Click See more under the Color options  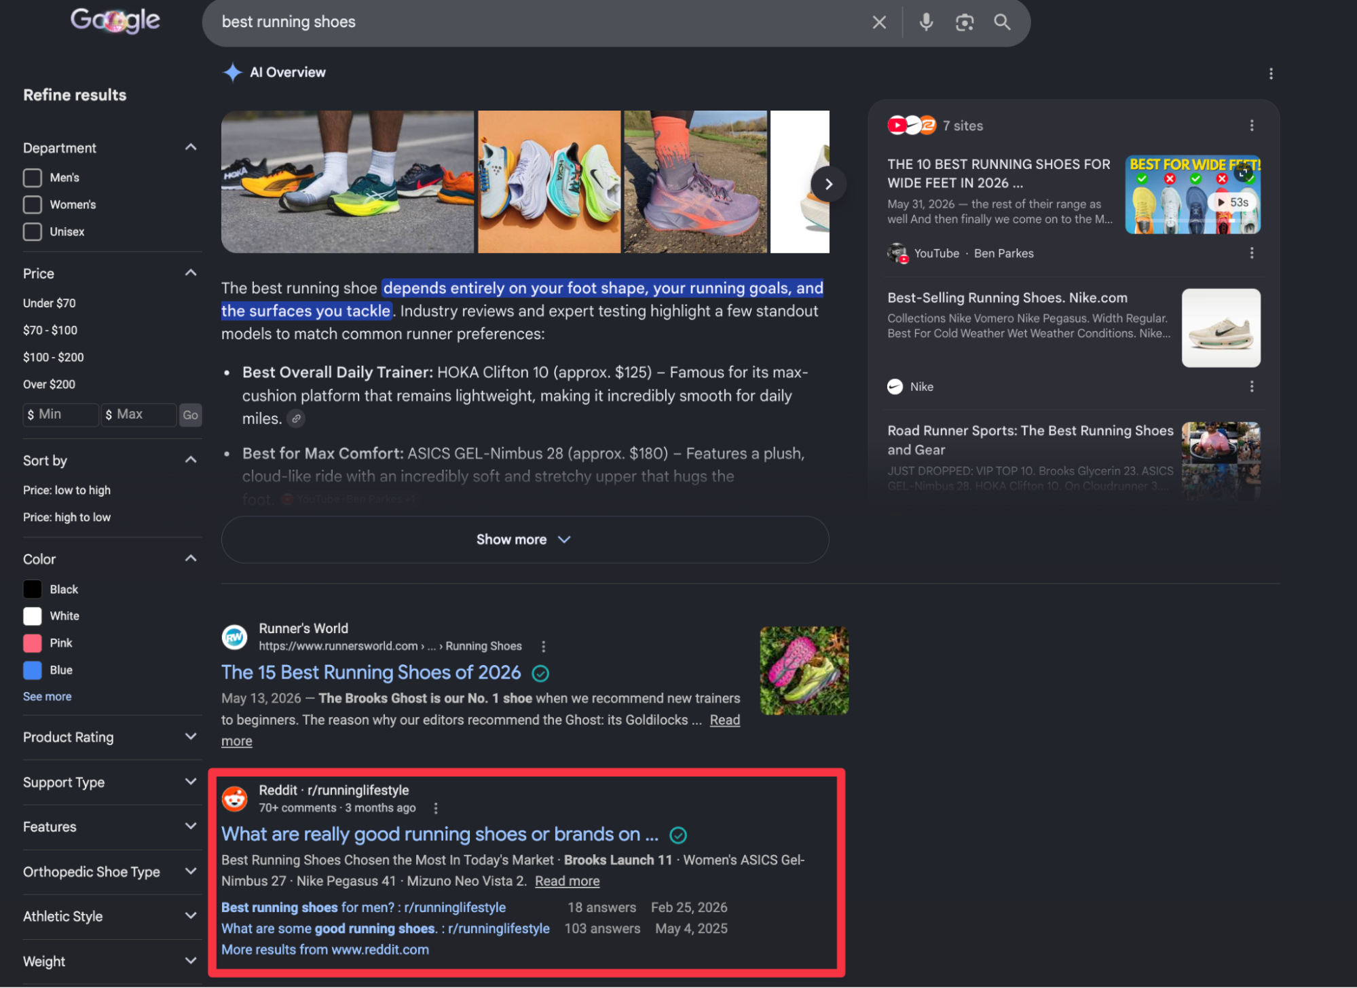(x=47, y=697)
